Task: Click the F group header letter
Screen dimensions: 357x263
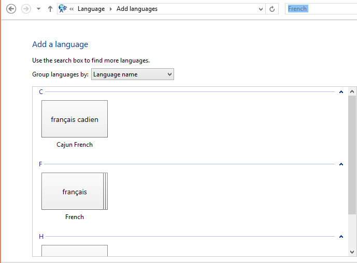Action: [x=40, y=164]
